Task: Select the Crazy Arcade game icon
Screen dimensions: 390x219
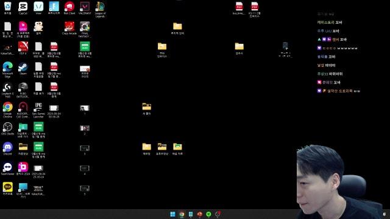Action: click(69, 29)
